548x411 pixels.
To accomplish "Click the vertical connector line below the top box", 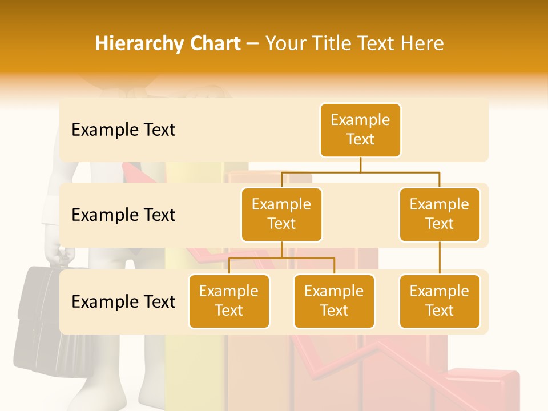I will pos(360,164).
